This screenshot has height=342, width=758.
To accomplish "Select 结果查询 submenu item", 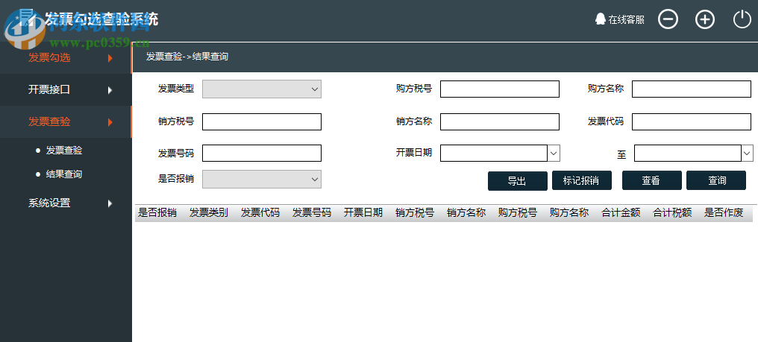I will [64, 174].
